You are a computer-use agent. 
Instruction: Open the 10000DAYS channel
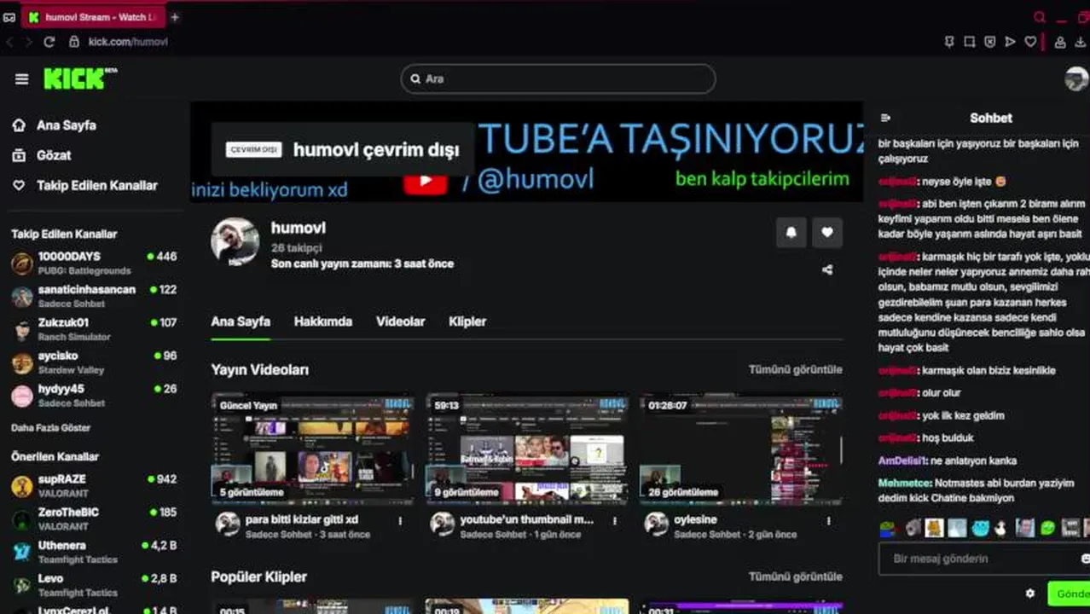[x=94, y=263]
